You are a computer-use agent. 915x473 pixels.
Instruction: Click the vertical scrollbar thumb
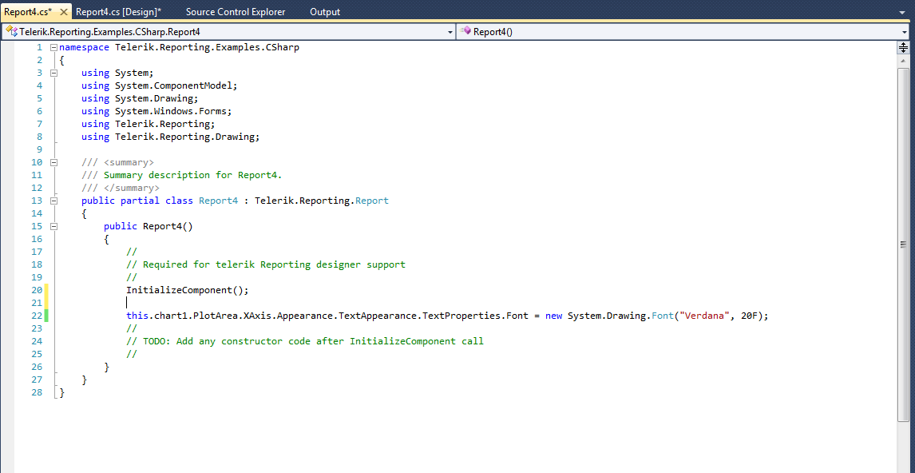903,244
